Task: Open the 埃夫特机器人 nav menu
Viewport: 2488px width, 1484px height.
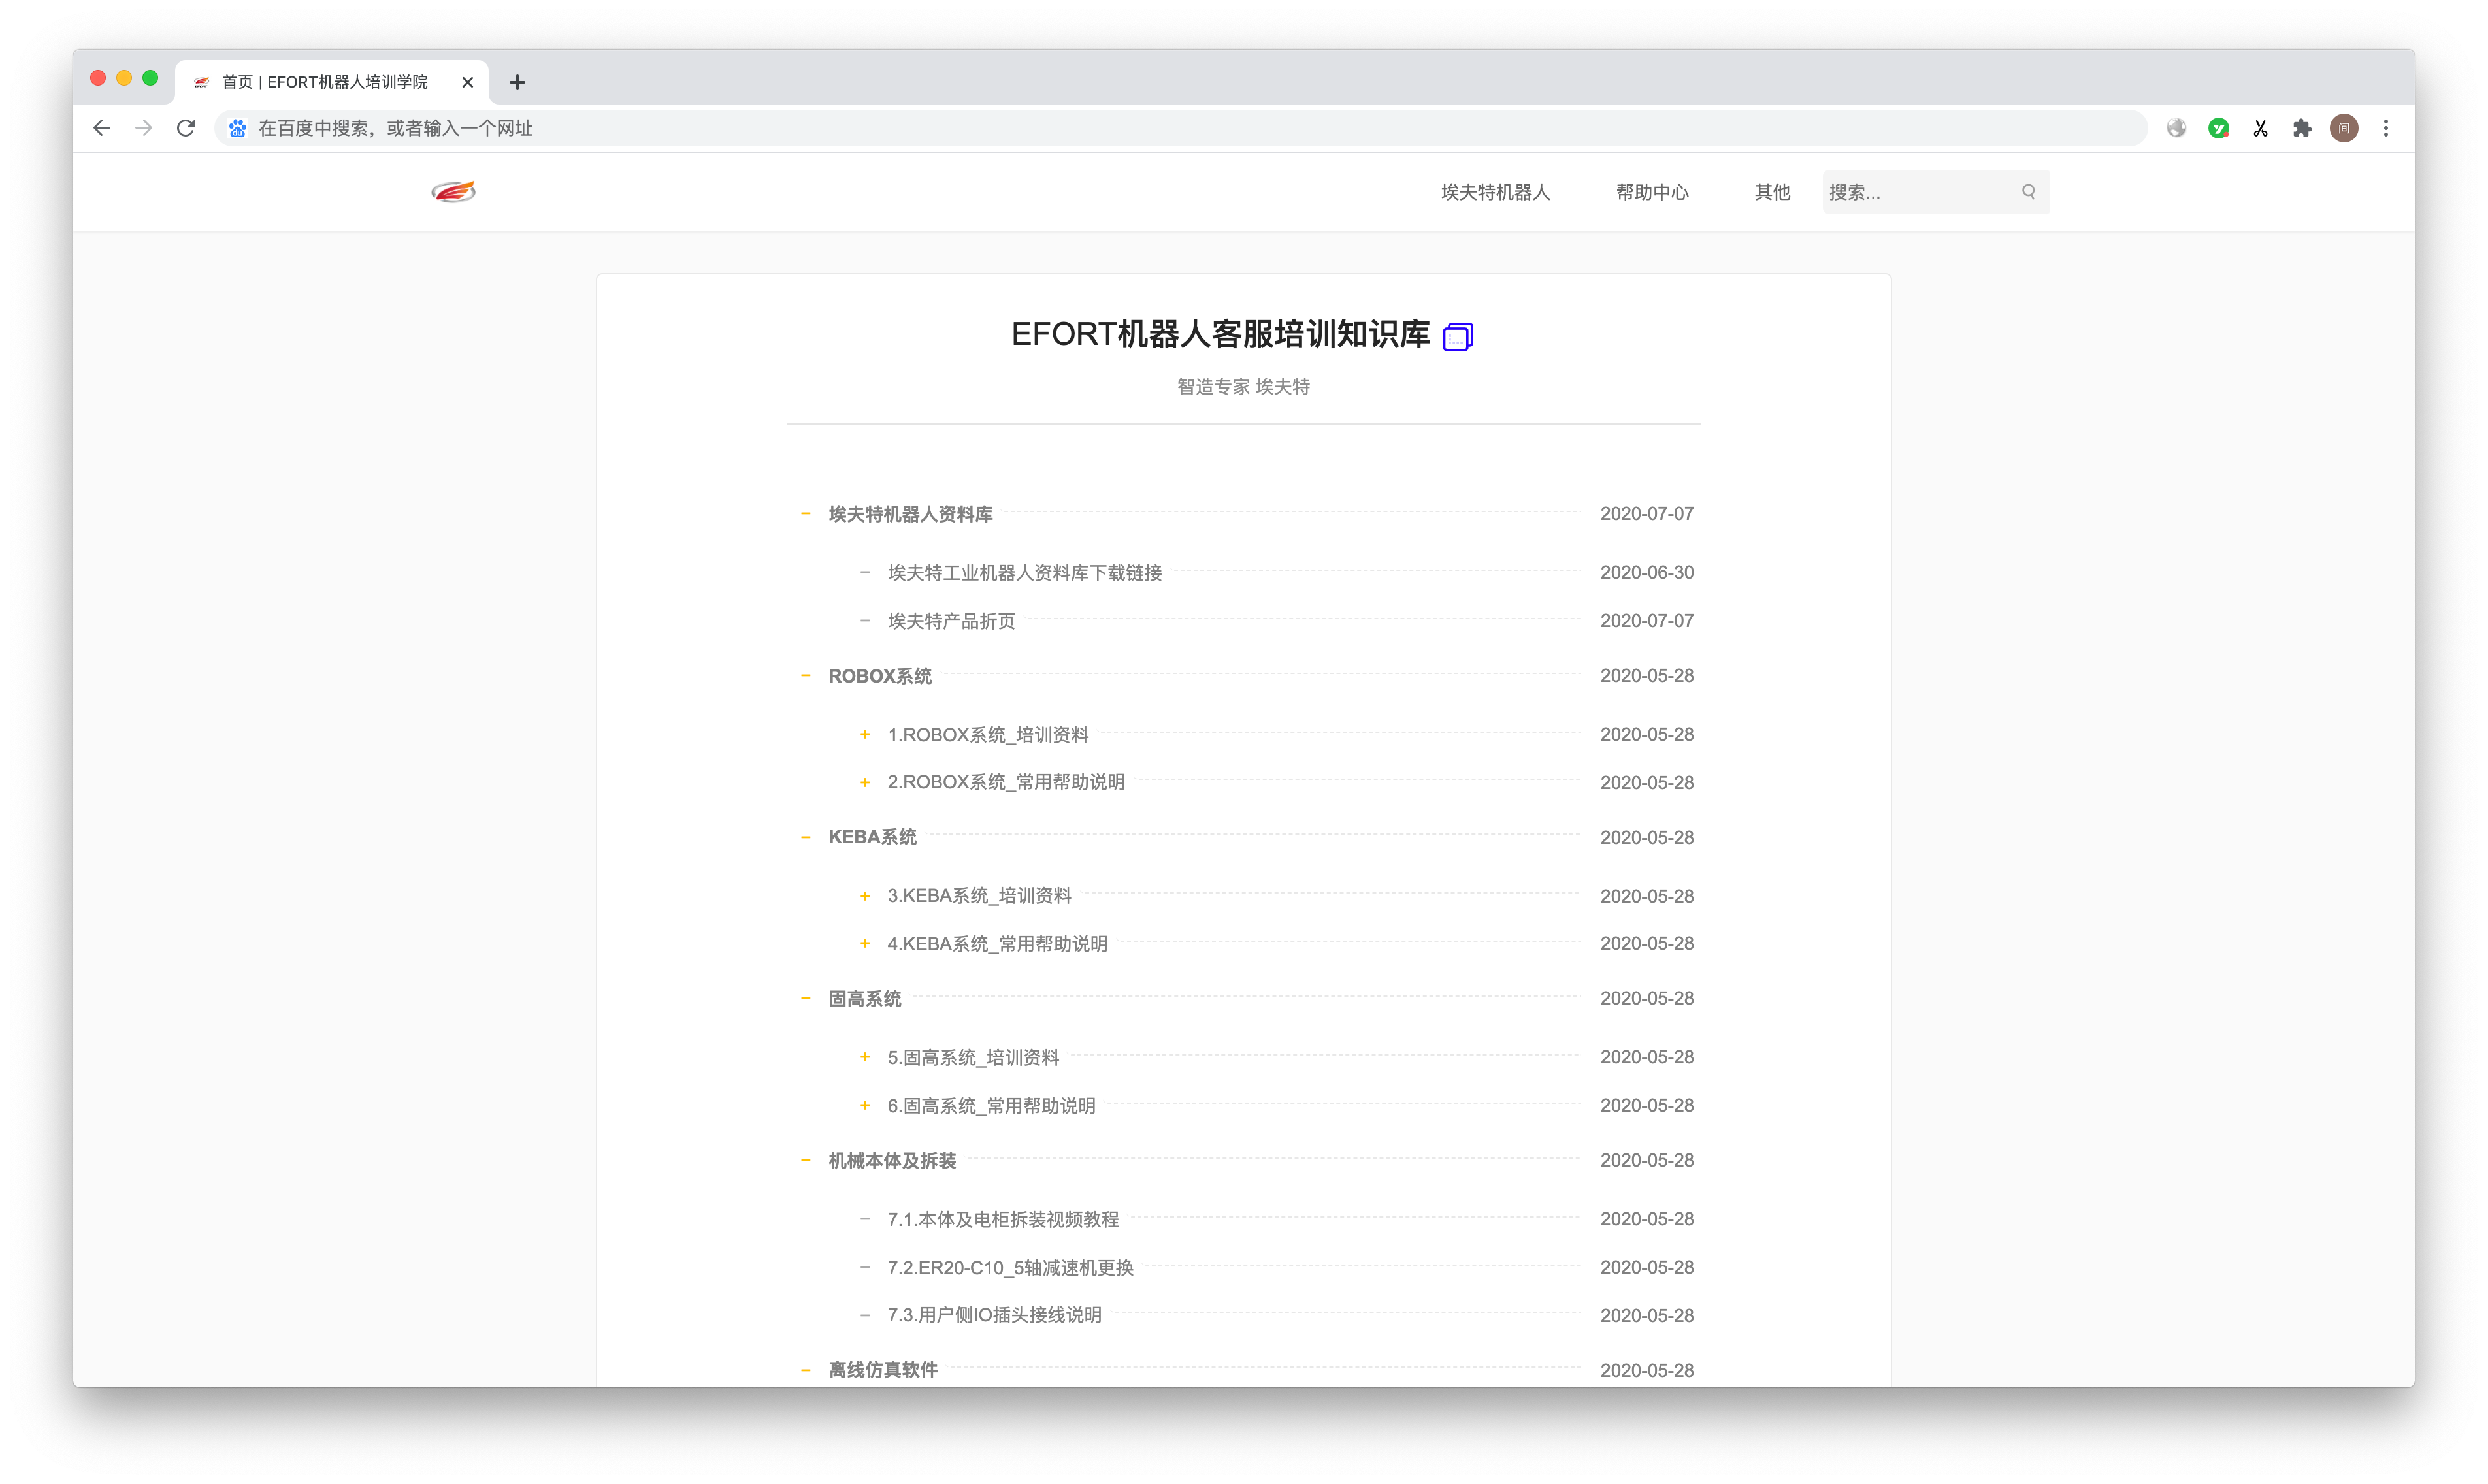Action: coord(1495,192)
